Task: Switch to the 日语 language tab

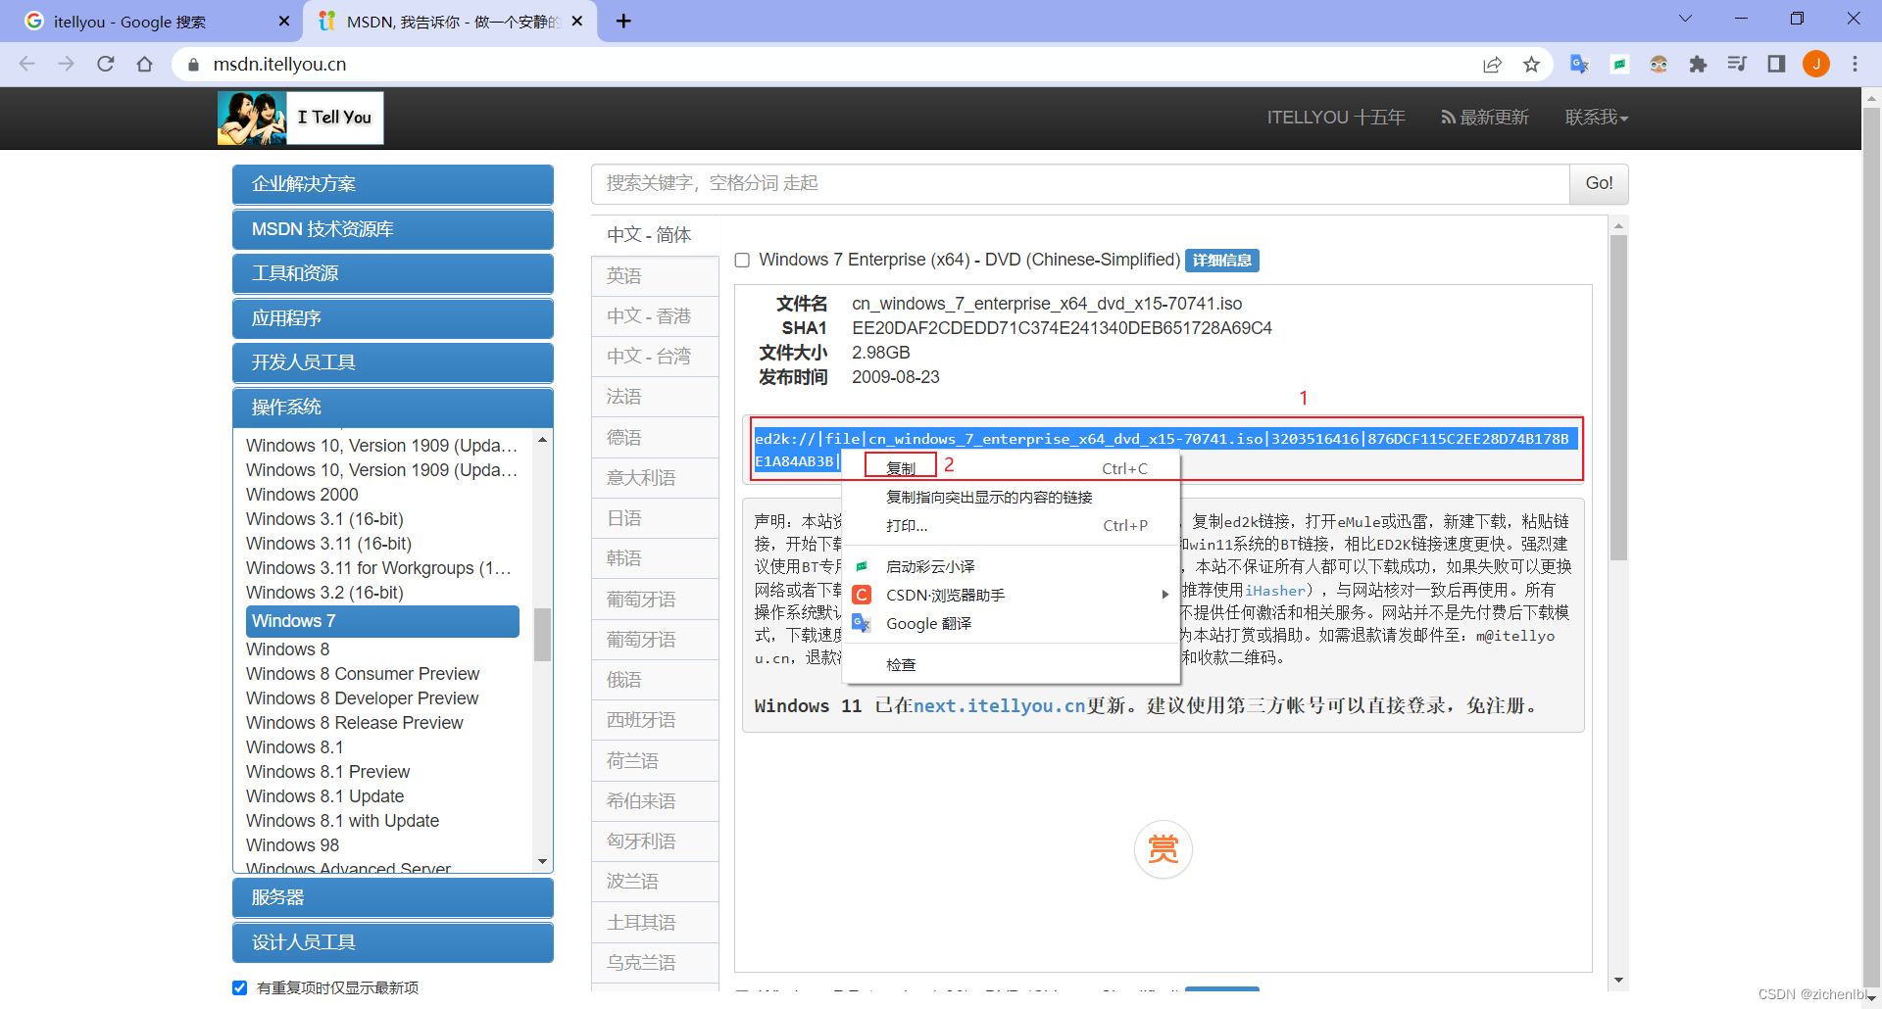Action: 655,518
